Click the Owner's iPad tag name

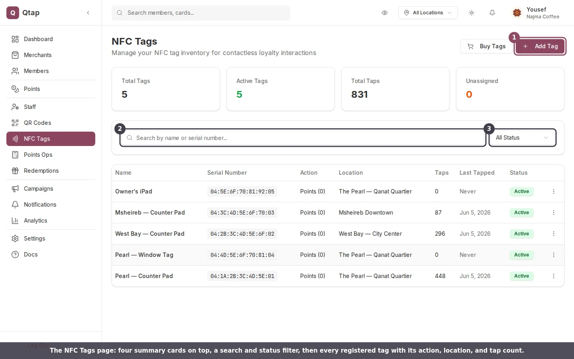tap(134, 191)
